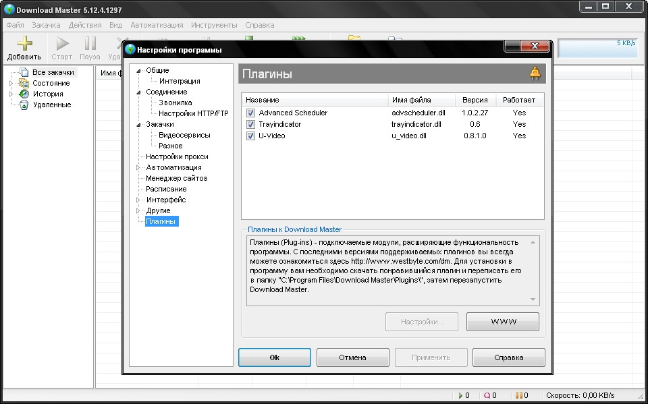
Task: Click the Настройки программы dialog title icon
Action: (130, 49)
